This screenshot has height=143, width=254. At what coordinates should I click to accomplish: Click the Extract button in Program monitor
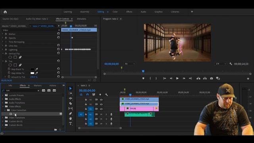(x=205, y=79)
